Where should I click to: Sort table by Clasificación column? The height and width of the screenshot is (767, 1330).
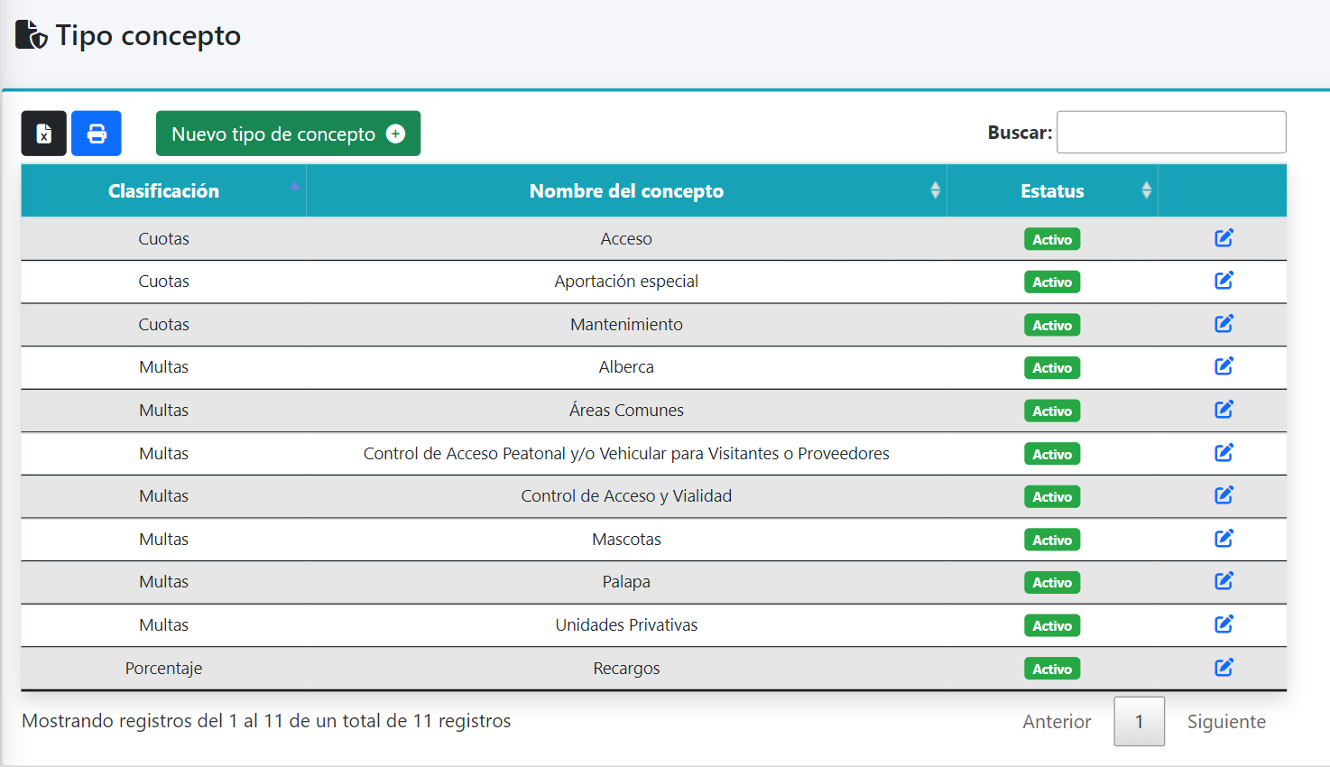click(x=163, y=190)
